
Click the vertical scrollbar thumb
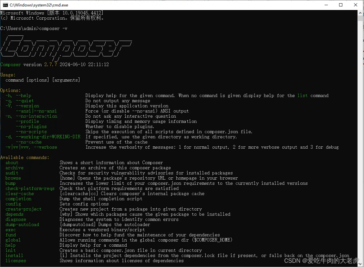[360, 19]
